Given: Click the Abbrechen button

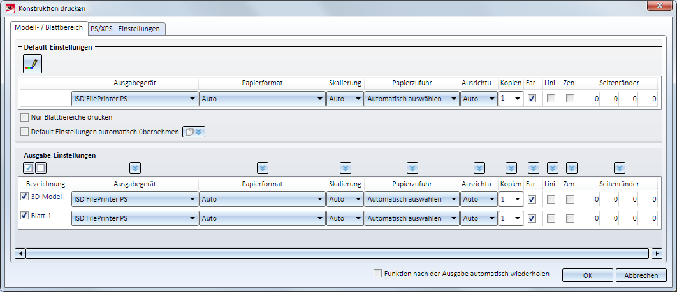Looking at the screenshot, I should pyautogui.click(x=641, y=275).
